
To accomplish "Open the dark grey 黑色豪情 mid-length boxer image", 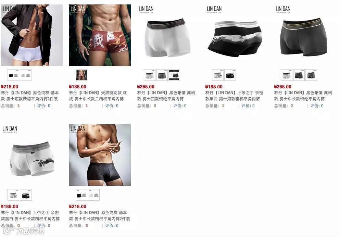I will (305, 35).
